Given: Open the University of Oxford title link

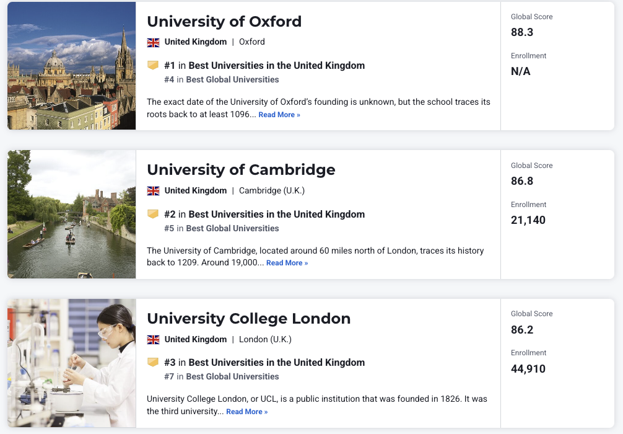Looking at the screenshot, I should pos(224,21).
